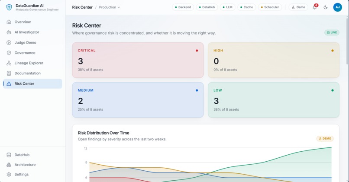Click the Scheduler status pill
The height and width of the screenshot is (182, 349).
(x=270, y=7)
